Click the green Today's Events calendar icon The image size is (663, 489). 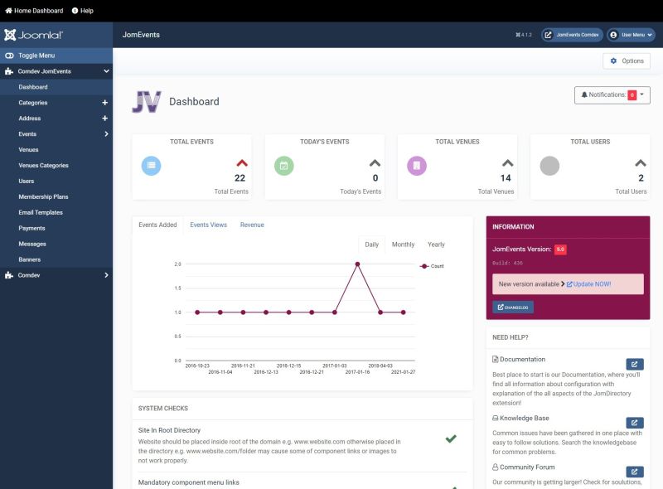(x=285, y=165)
